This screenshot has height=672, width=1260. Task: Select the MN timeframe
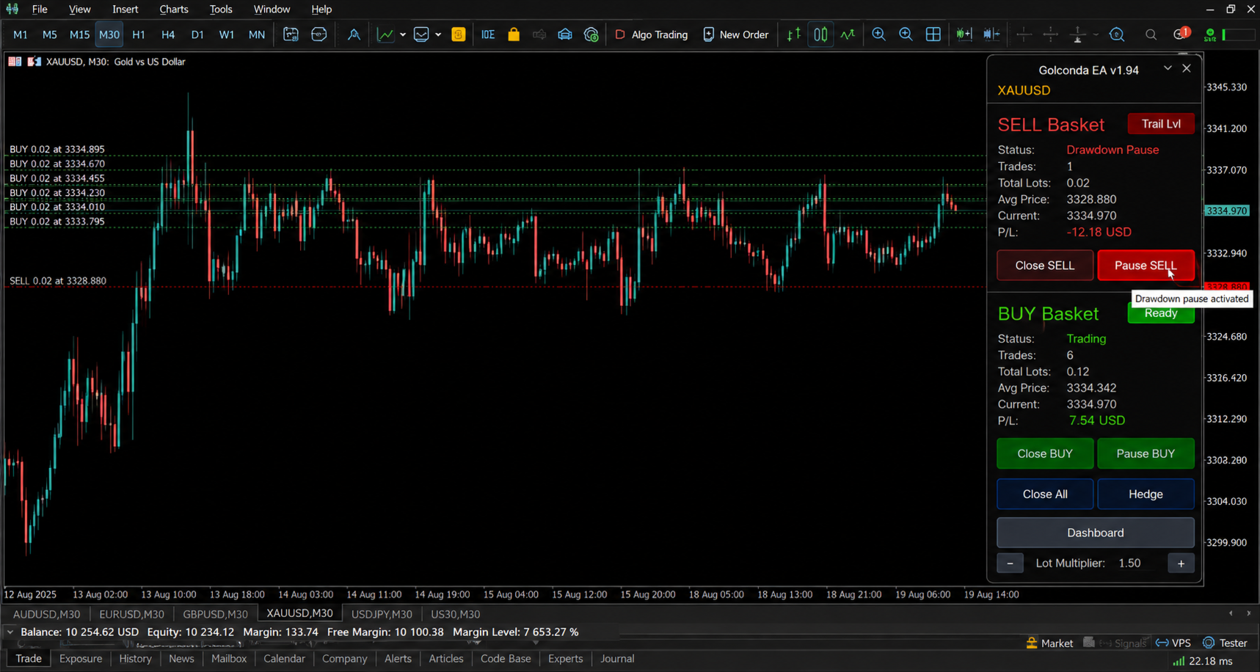257,34
